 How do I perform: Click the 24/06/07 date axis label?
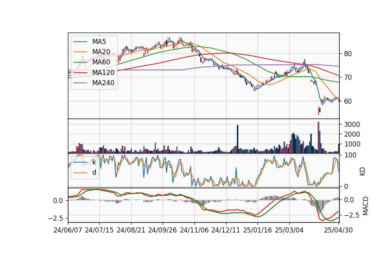[x=68, y=230]
